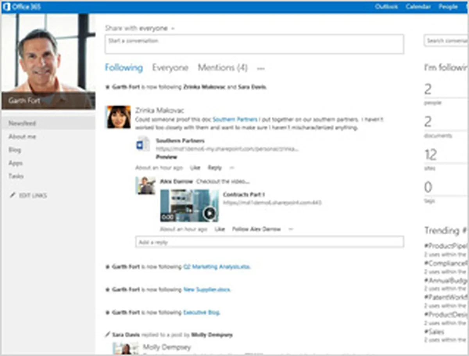The height and width of the screenshot is (356, 469).
Task: Click the Garth Fort name caption under photo
Action: point(24,101)
